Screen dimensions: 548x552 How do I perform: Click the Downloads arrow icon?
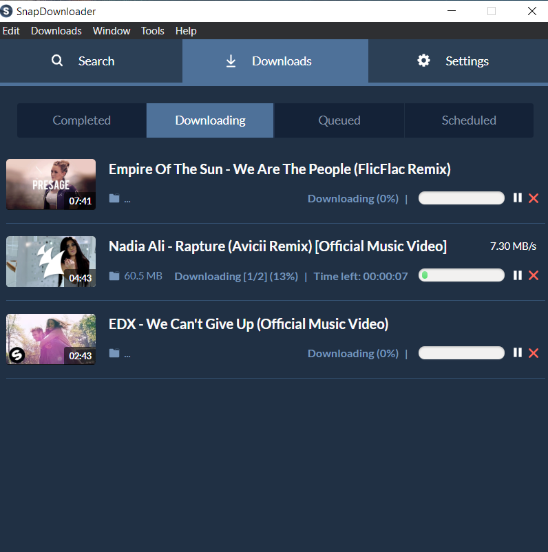[x=231, y=61]
